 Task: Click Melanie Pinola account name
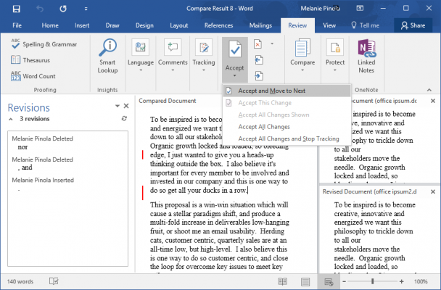320,9
